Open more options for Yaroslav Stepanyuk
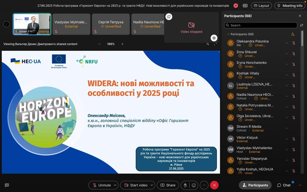The height and width of the screenshot is (192, 307). [287, 160]
